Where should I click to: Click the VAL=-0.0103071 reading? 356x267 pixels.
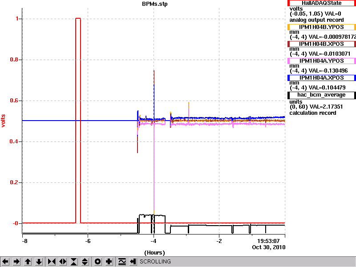coord(329,54)
